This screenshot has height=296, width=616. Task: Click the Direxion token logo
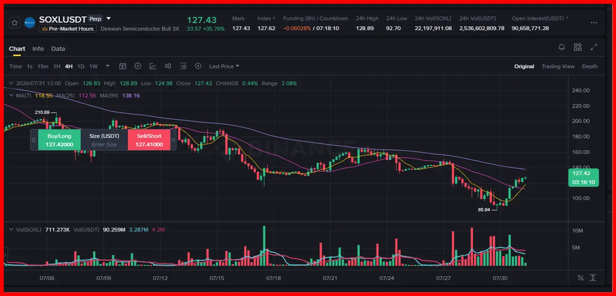pyautogui.click(x=30, y=23)
